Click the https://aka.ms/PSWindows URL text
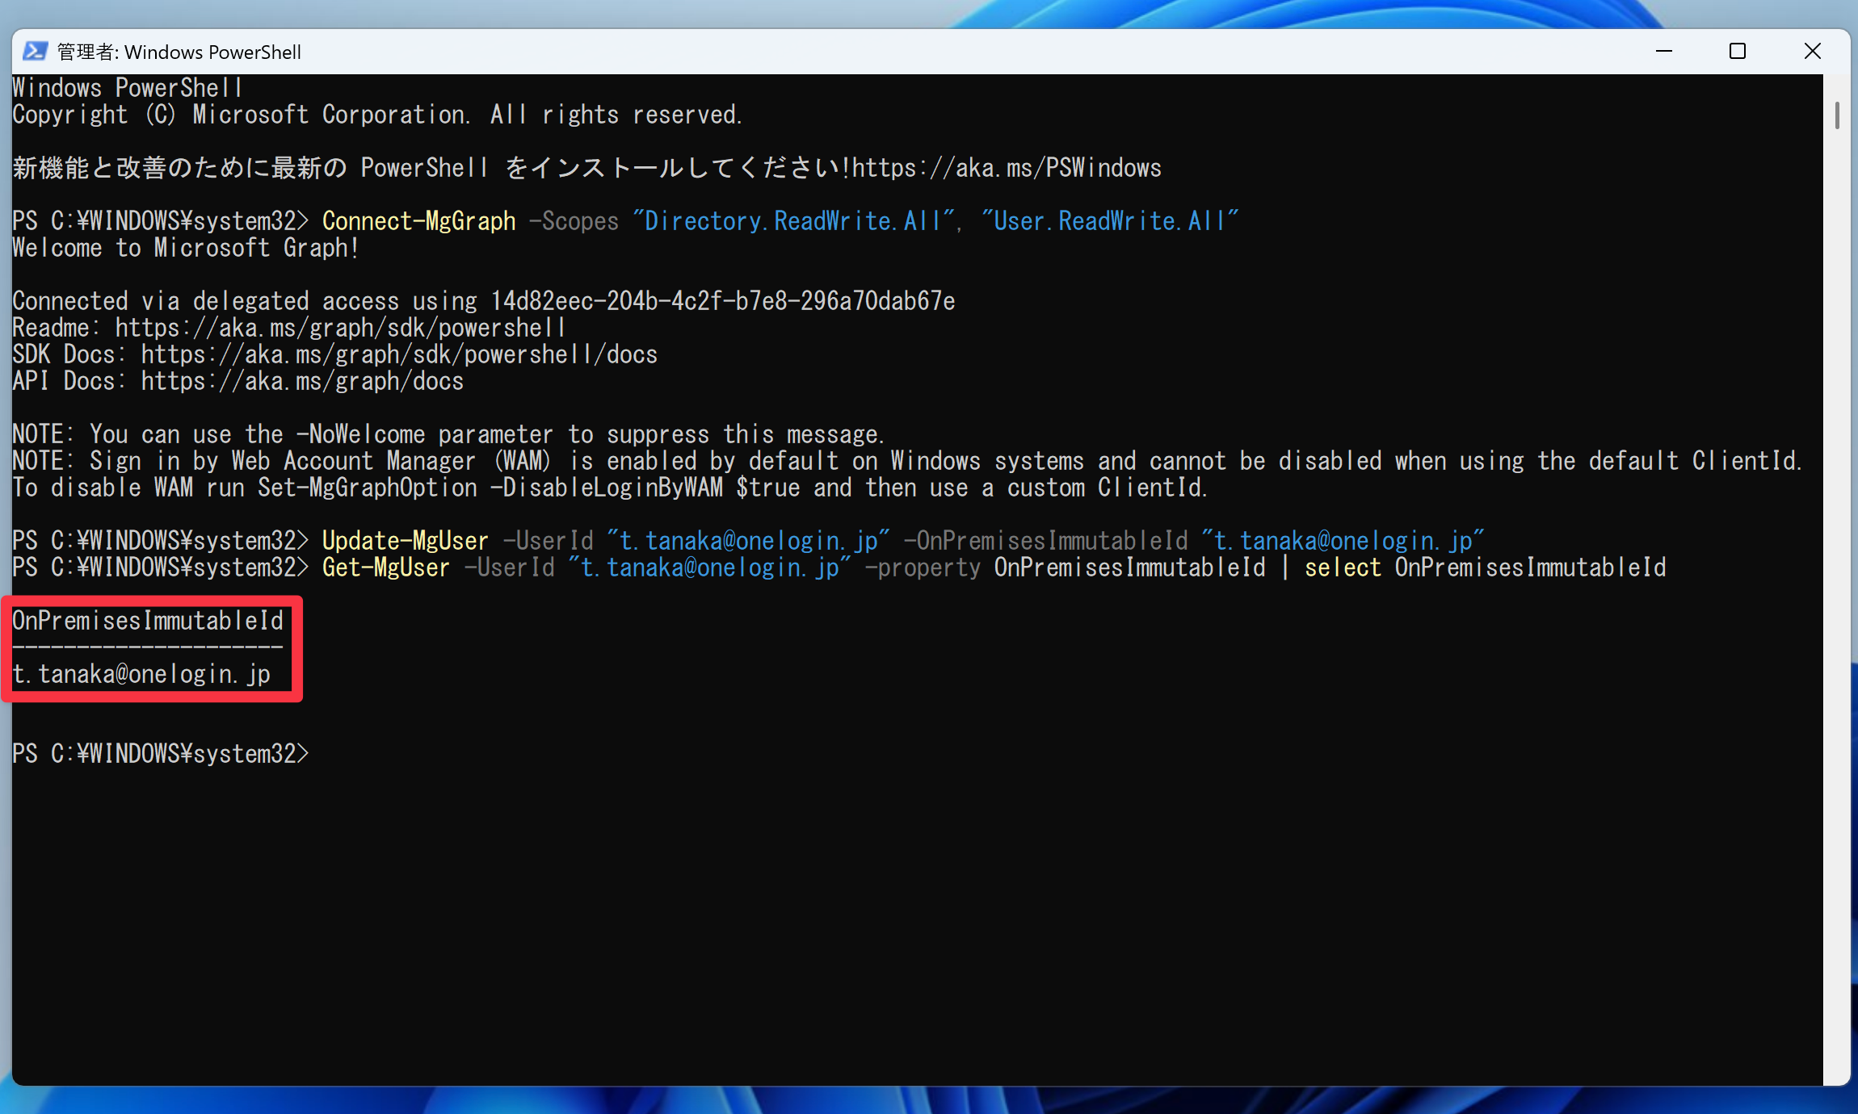 pos(1007,168)
